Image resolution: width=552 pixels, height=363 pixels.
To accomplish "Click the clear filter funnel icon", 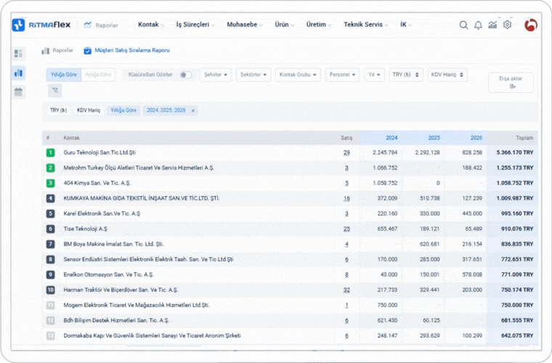I will (x=55, y=90).
